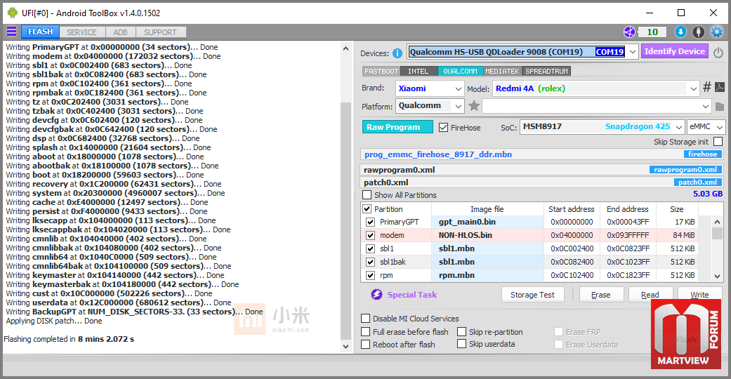This screenshot has width=731, height=379.
Task: Open the PDF document icon beside Model
Action: click(x=720, y=87)
